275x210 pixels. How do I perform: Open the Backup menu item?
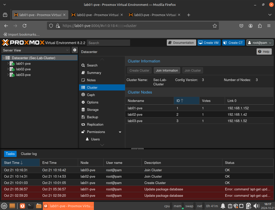pyautogui.click(x=102, y=117)
